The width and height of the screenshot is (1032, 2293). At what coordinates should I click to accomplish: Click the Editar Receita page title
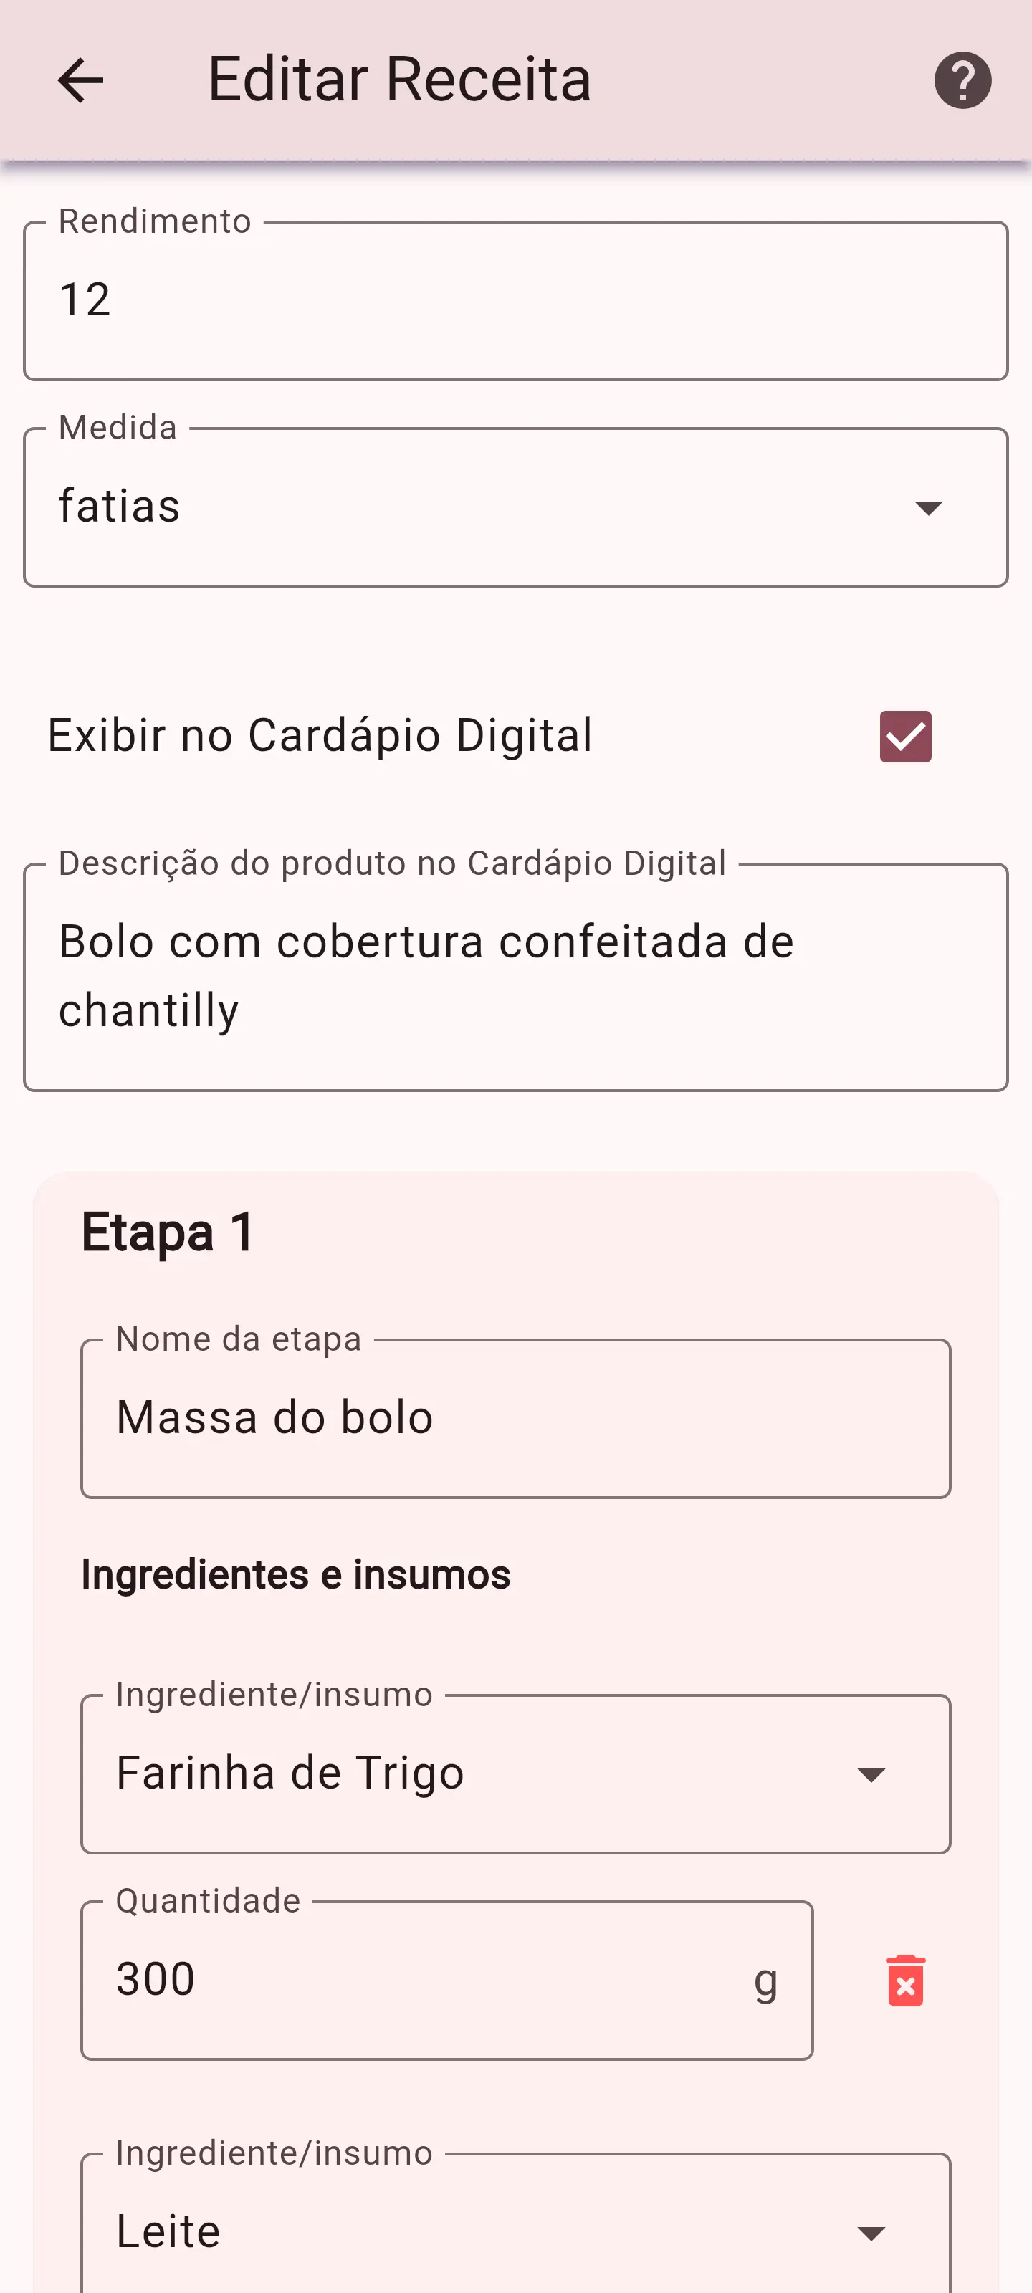(400, 80)
